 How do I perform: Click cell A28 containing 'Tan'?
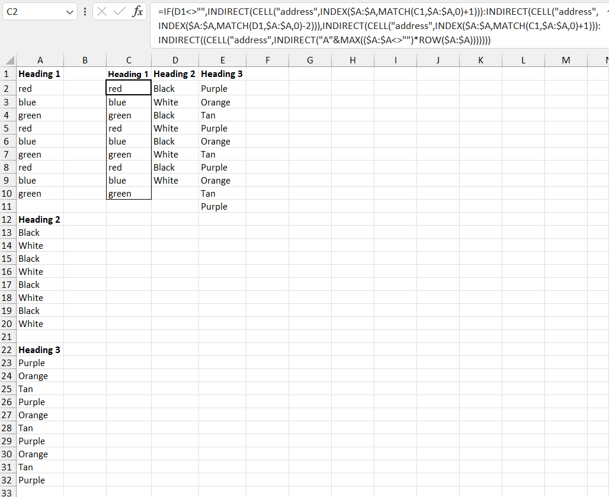pos(40,428)
